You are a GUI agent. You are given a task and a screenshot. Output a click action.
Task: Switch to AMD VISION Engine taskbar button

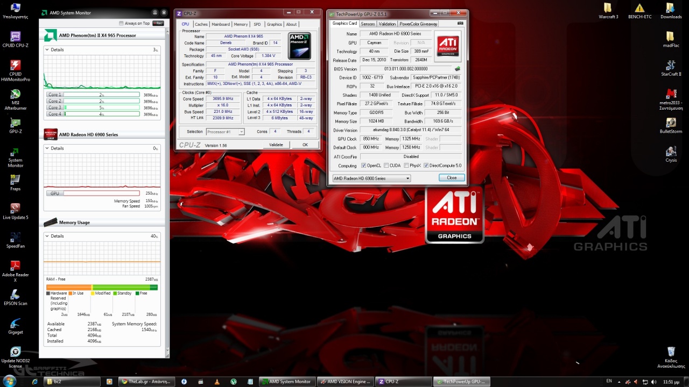pyautogui.click(x=344, y=382)
